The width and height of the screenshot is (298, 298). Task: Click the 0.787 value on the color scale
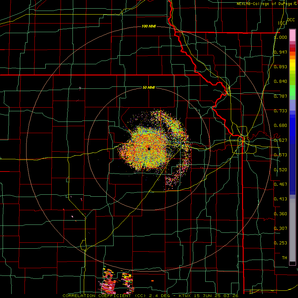pos(280,96)
